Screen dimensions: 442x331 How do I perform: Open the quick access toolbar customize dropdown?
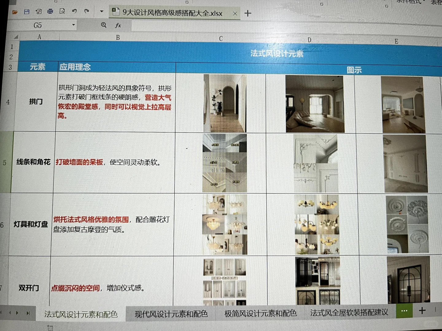pos(101,11)
